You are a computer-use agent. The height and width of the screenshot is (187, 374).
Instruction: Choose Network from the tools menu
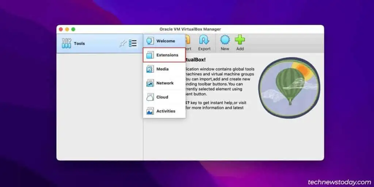click(x=164, y=83)
